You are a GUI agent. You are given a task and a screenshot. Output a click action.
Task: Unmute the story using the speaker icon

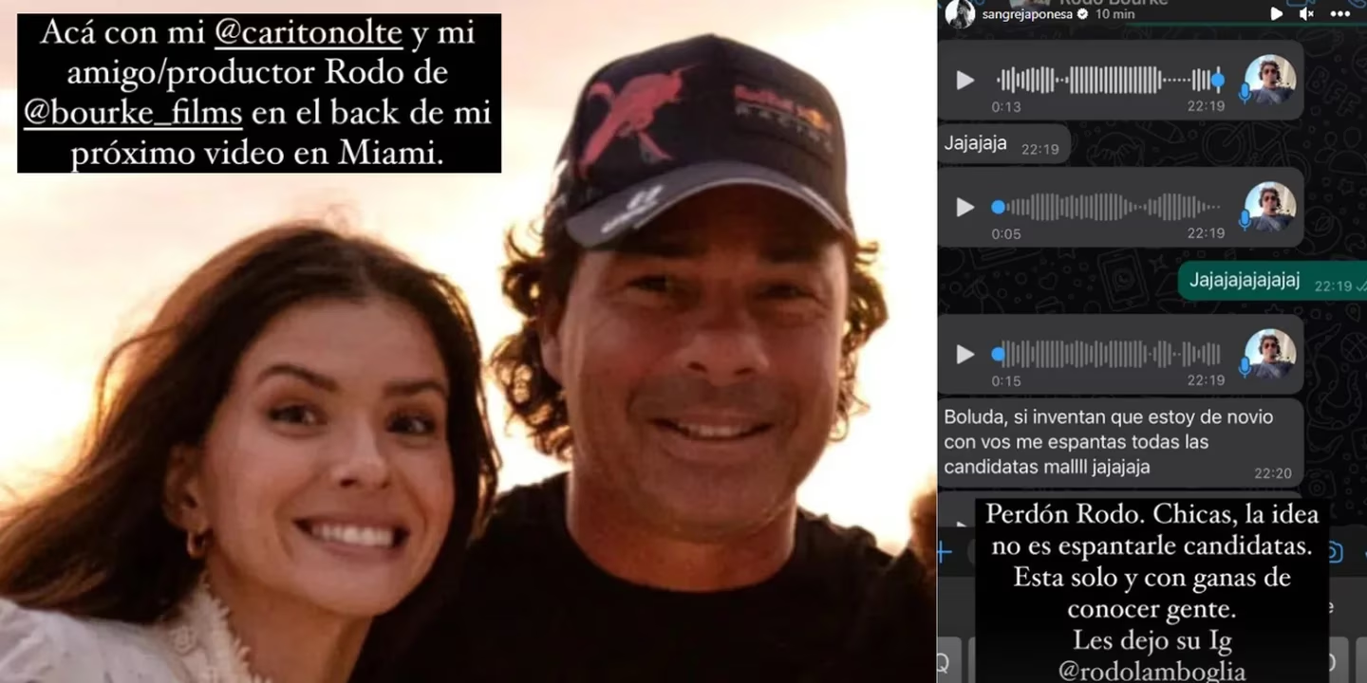1307,13
